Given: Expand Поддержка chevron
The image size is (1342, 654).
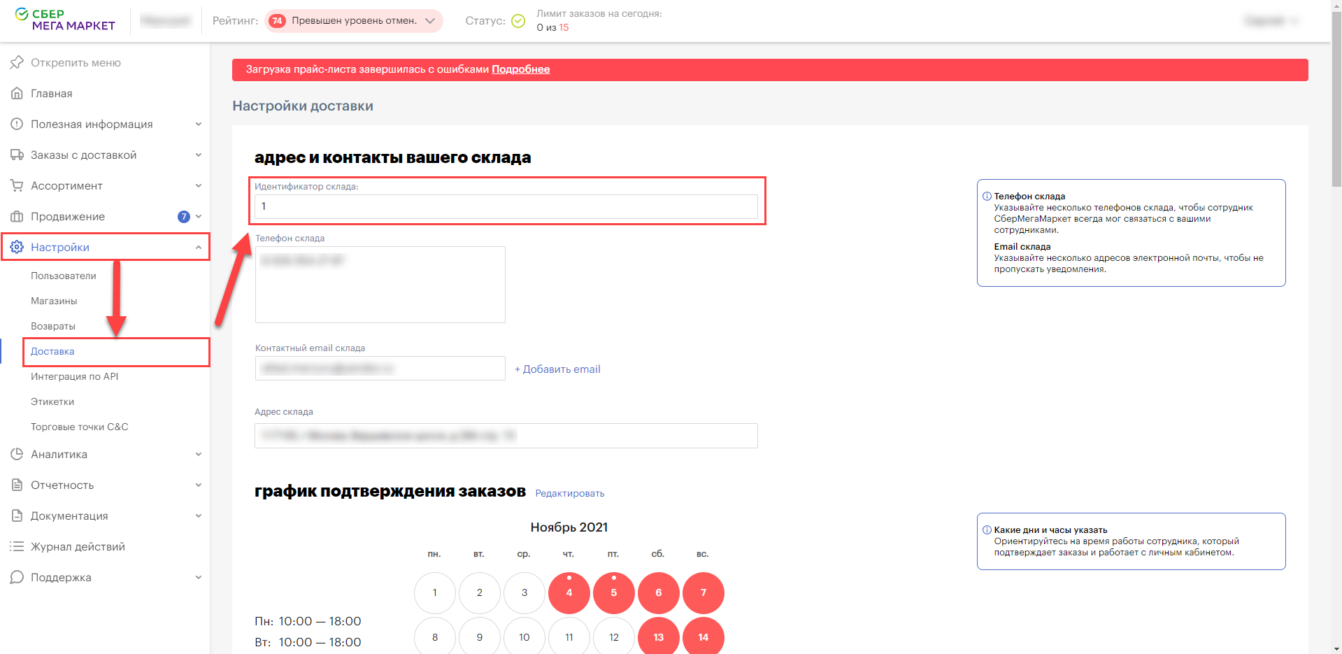Looking at the screenshot, I should pyautogui.click(x=199, y=577).
